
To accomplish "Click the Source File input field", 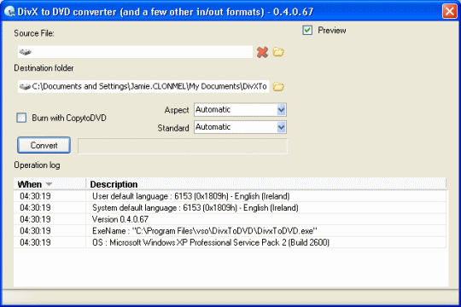I will coord(135,52).
